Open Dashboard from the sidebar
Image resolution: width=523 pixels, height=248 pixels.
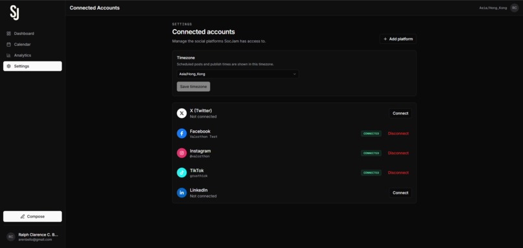click(x=32, y=34)
